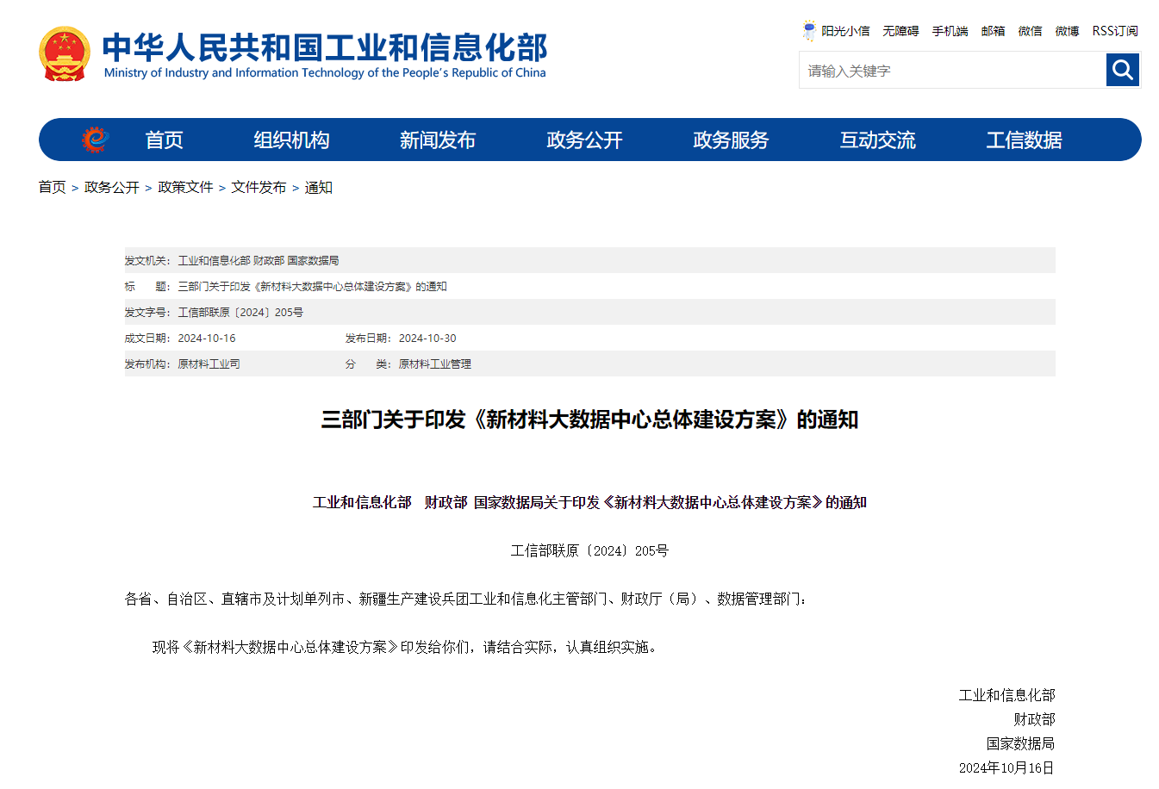This screenshot has height=789, width=1159.
Task: Open the 微信 (WeChat) link
Action: 1030,31
